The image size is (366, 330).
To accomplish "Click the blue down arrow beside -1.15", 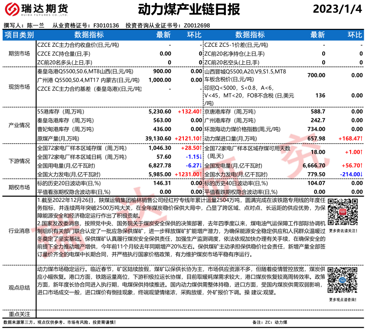I will point(200,156).
